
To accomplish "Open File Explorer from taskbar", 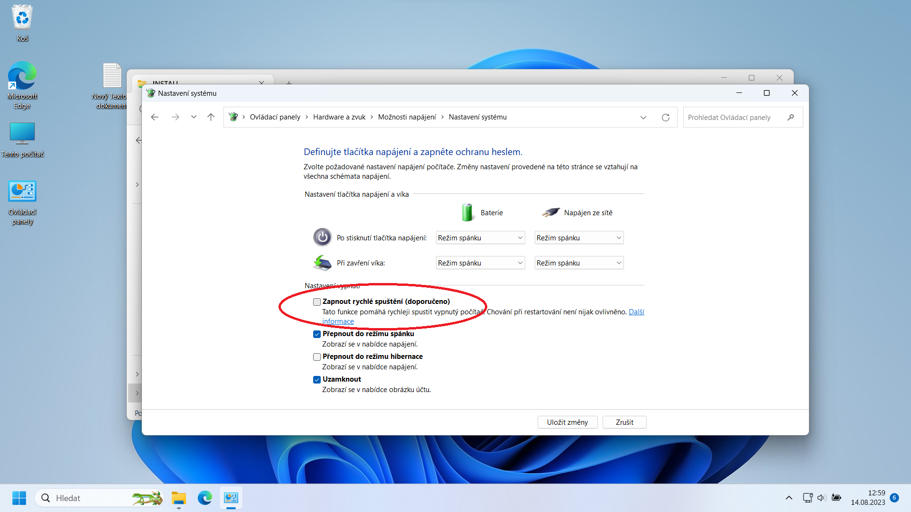I will (179, 498).
